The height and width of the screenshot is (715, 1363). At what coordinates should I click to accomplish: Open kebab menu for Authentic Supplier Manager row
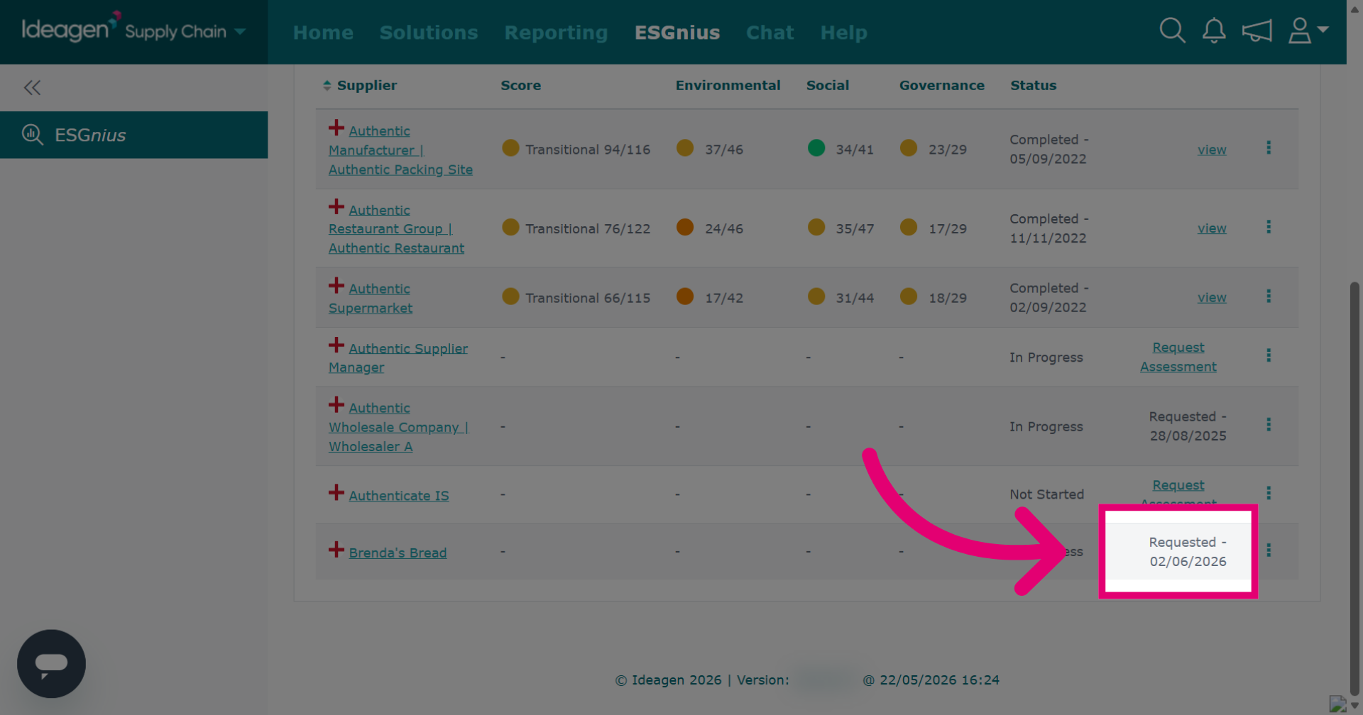(1269, 355)
